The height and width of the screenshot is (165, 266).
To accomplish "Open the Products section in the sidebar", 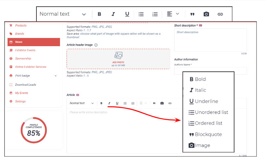I will (21, 26).
